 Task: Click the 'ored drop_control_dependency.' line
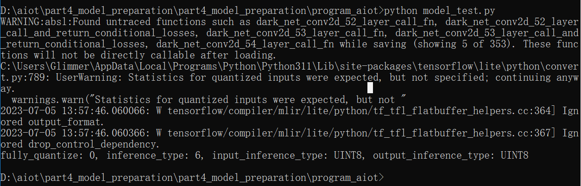click(81, 144)
